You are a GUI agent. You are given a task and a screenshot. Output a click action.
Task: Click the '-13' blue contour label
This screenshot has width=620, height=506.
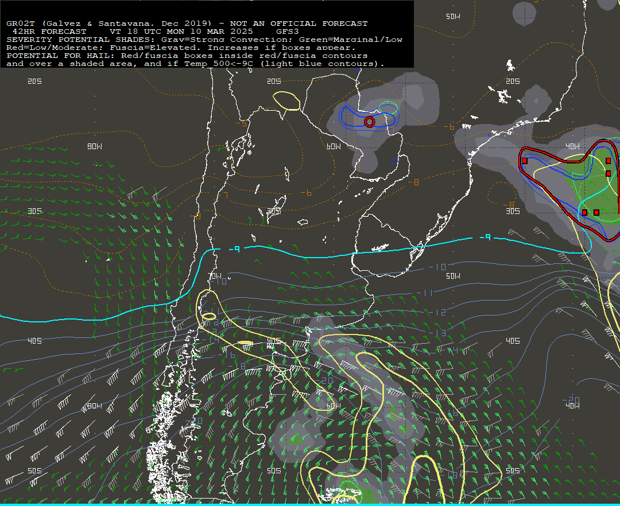point(437,333)
